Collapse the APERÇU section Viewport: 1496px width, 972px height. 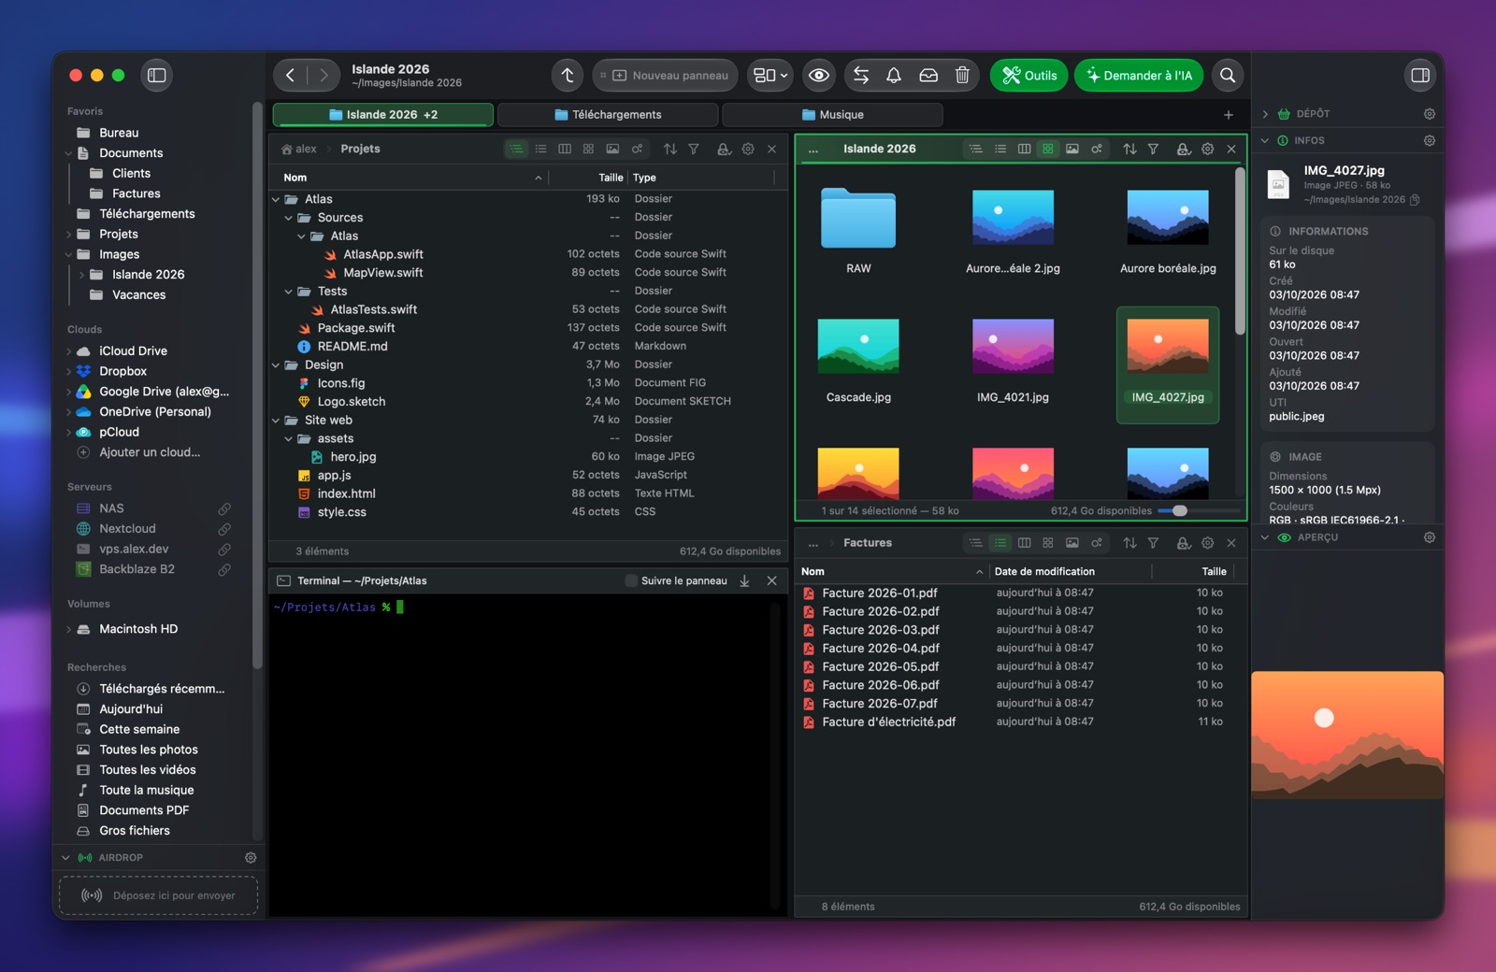1265,537
